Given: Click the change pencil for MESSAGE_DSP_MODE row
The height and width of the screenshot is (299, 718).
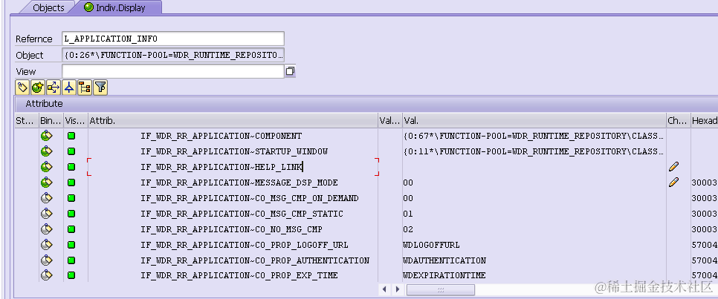Looking at the screenshot, I should pos(673,183).
